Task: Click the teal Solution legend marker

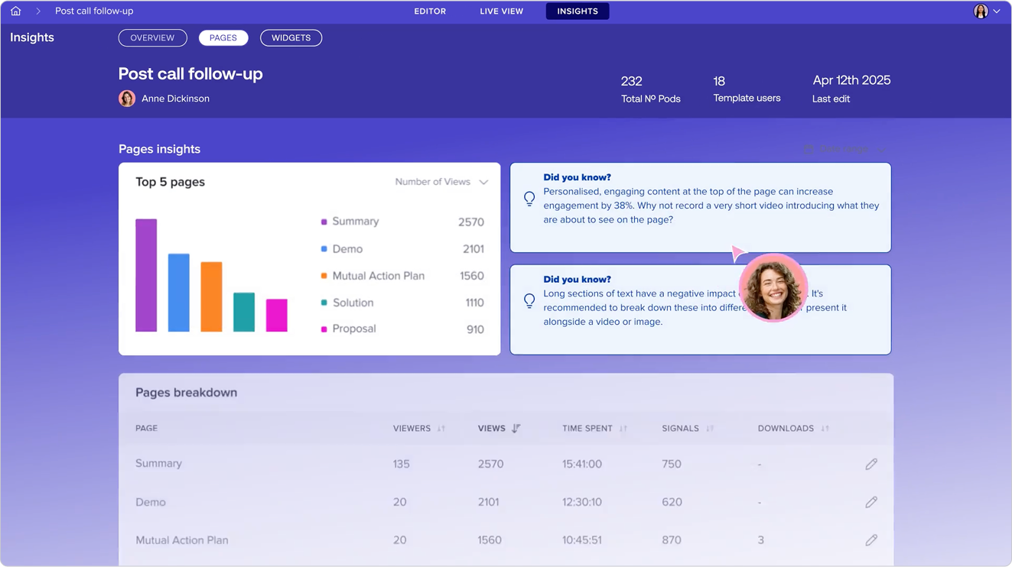Action: click(324, 303)
